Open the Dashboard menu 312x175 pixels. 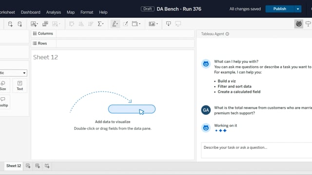point(30,12)
